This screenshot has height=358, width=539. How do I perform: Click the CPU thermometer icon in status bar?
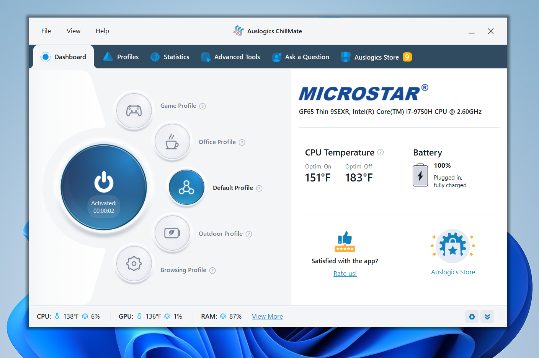[57, 316]
